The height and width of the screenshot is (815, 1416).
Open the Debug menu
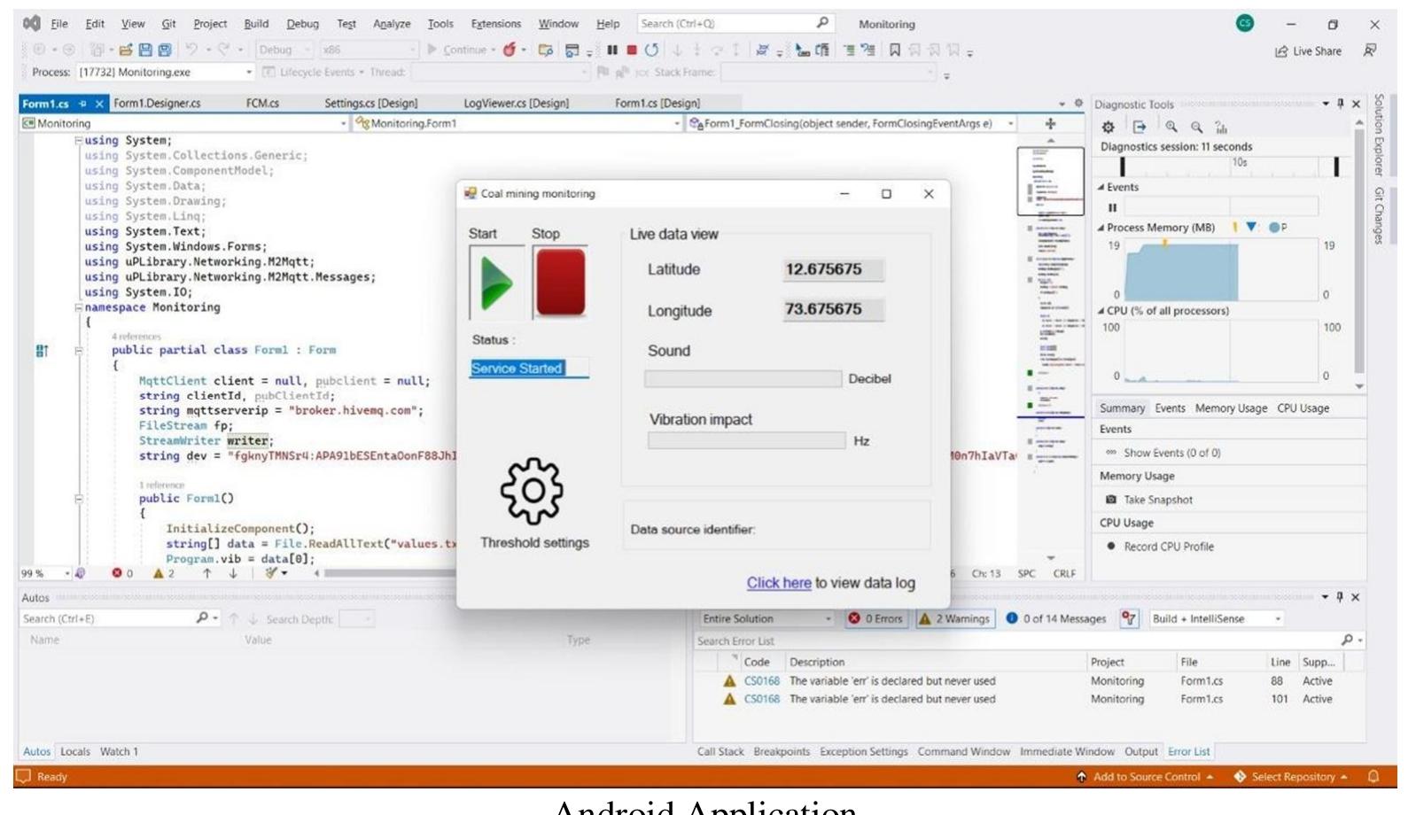302,24
